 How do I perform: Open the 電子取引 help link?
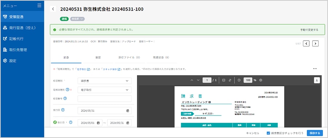click(x=83, y=69)
